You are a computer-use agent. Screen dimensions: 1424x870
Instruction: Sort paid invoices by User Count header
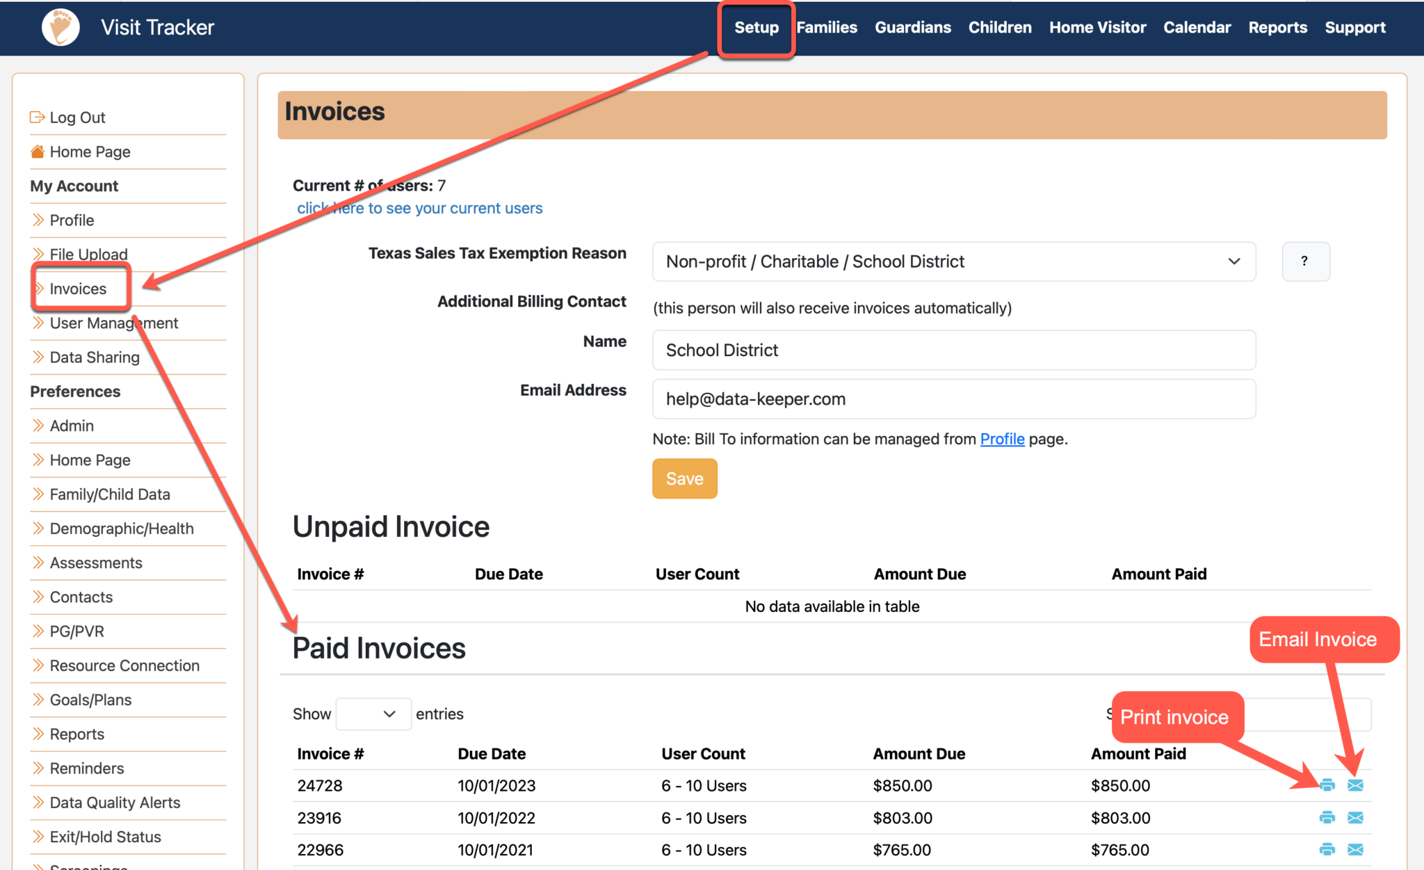(x=703, y=753)
